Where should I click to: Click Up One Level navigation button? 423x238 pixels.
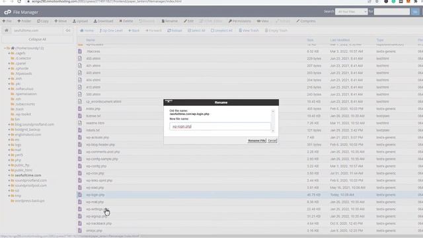click(x=111, y=30)
